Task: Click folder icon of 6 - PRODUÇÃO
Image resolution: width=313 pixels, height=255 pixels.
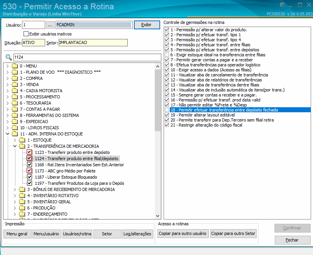Action: [x=22, y=208]
